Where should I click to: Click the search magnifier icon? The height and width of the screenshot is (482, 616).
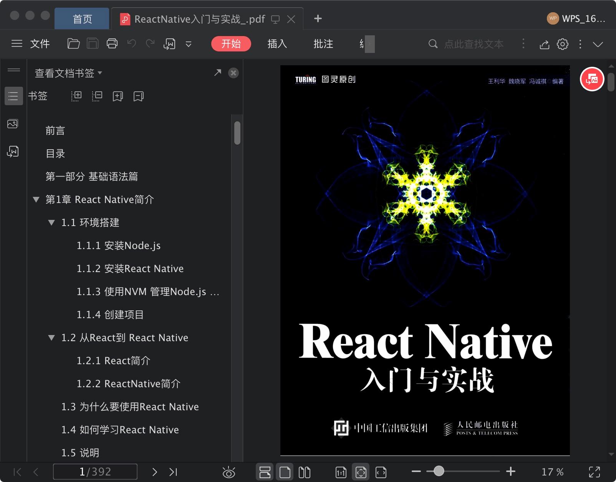(433, 44)
